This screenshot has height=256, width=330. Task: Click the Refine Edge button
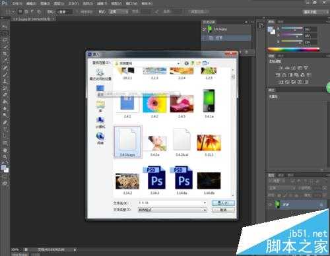coord(199,12)
